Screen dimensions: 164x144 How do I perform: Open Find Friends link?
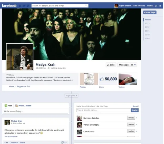coord(139,6)
